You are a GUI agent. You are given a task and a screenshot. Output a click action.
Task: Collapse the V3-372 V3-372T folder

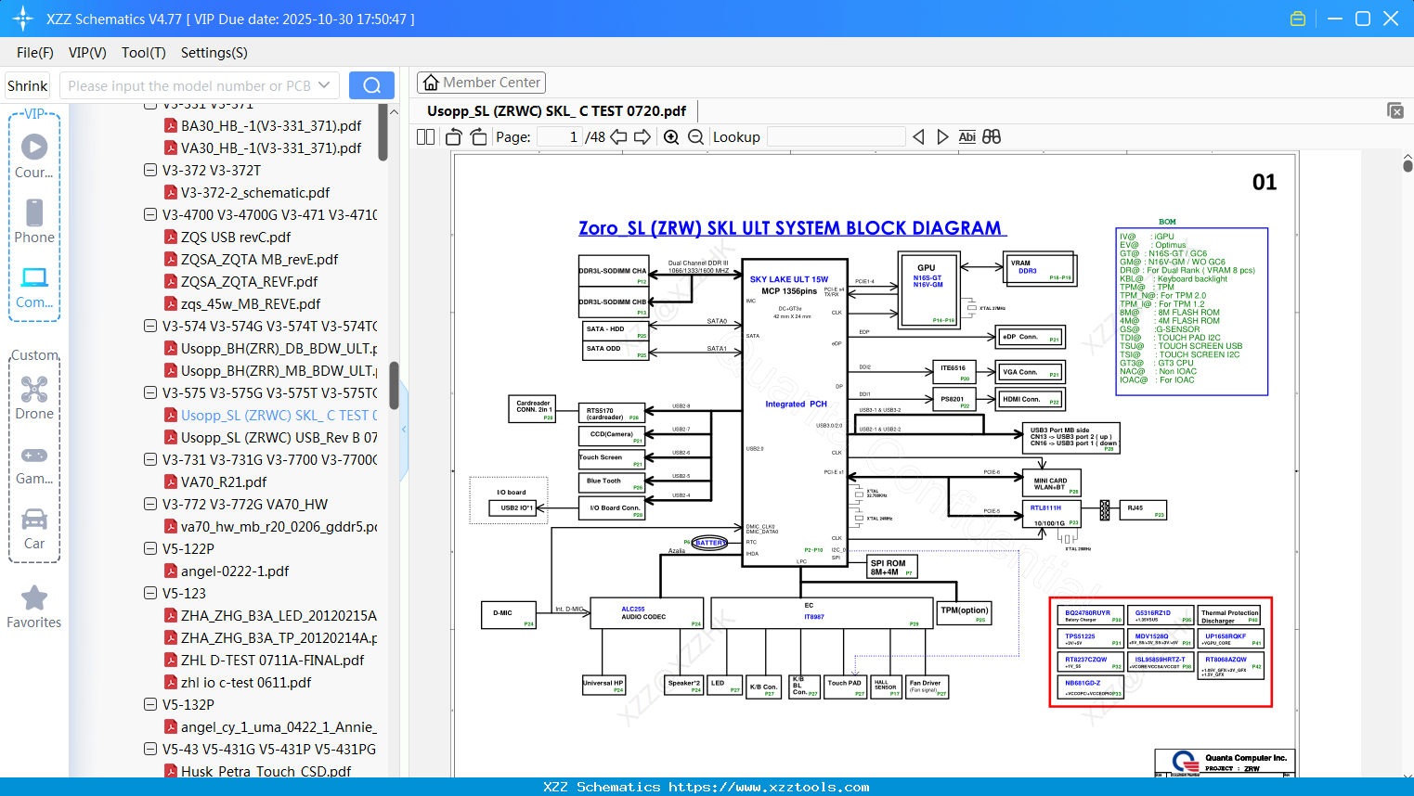point(150,171)
